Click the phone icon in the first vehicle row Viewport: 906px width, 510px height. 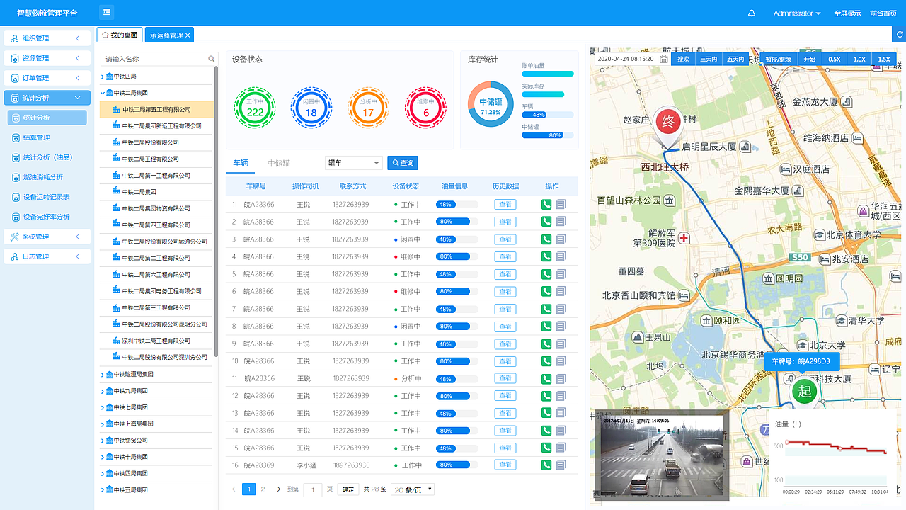546,204
